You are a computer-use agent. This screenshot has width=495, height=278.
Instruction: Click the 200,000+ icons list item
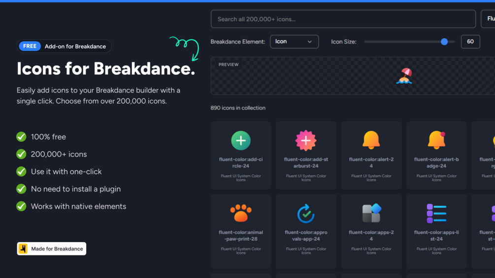click(x=59, y=154)
